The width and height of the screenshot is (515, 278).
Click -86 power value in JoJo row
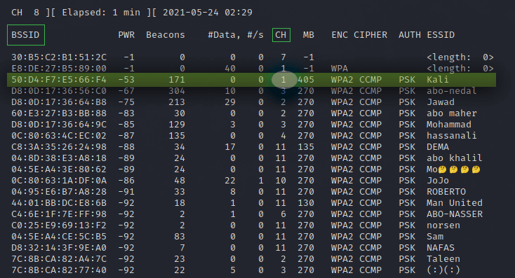pos(126,180)
